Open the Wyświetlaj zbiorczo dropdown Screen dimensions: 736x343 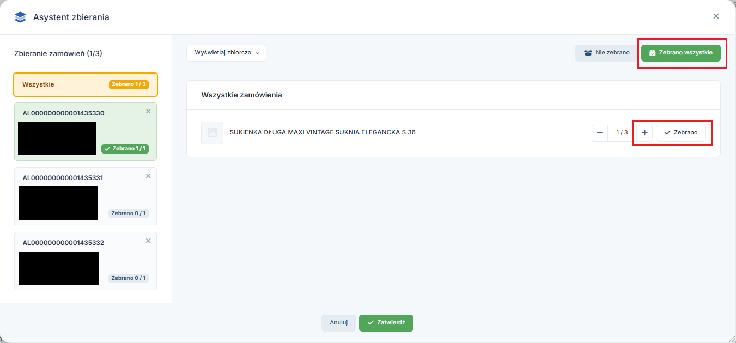click(226, 53)
